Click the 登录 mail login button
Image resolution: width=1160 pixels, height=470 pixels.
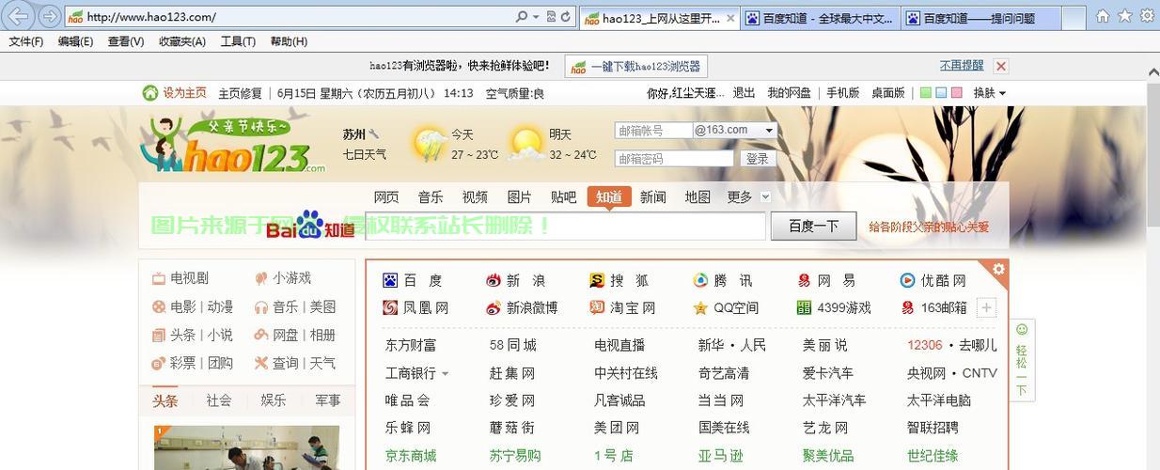point(758,159)
